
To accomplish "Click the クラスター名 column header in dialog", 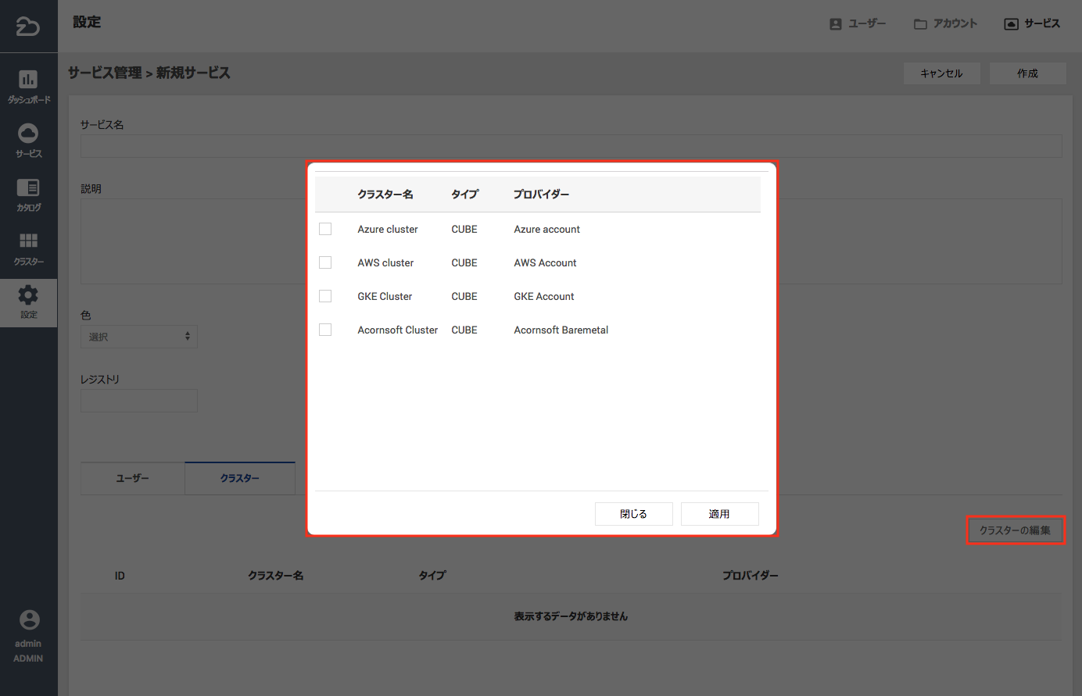I will 385,194.
